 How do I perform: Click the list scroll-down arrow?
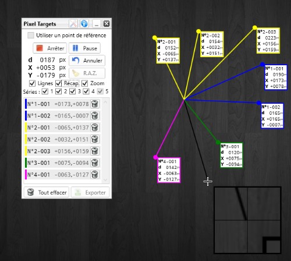point(105,180)
